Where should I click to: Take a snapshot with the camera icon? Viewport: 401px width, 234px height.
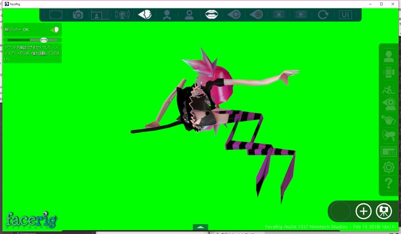78,15
